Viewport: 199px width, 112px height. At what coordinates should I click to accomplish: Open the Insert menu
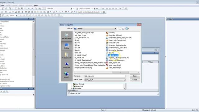pyautogui.click(x=8, y=6)
